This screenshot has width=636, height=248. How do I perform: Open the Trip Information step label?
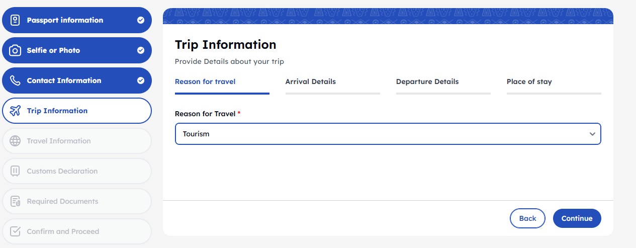(x=57, y=111)
